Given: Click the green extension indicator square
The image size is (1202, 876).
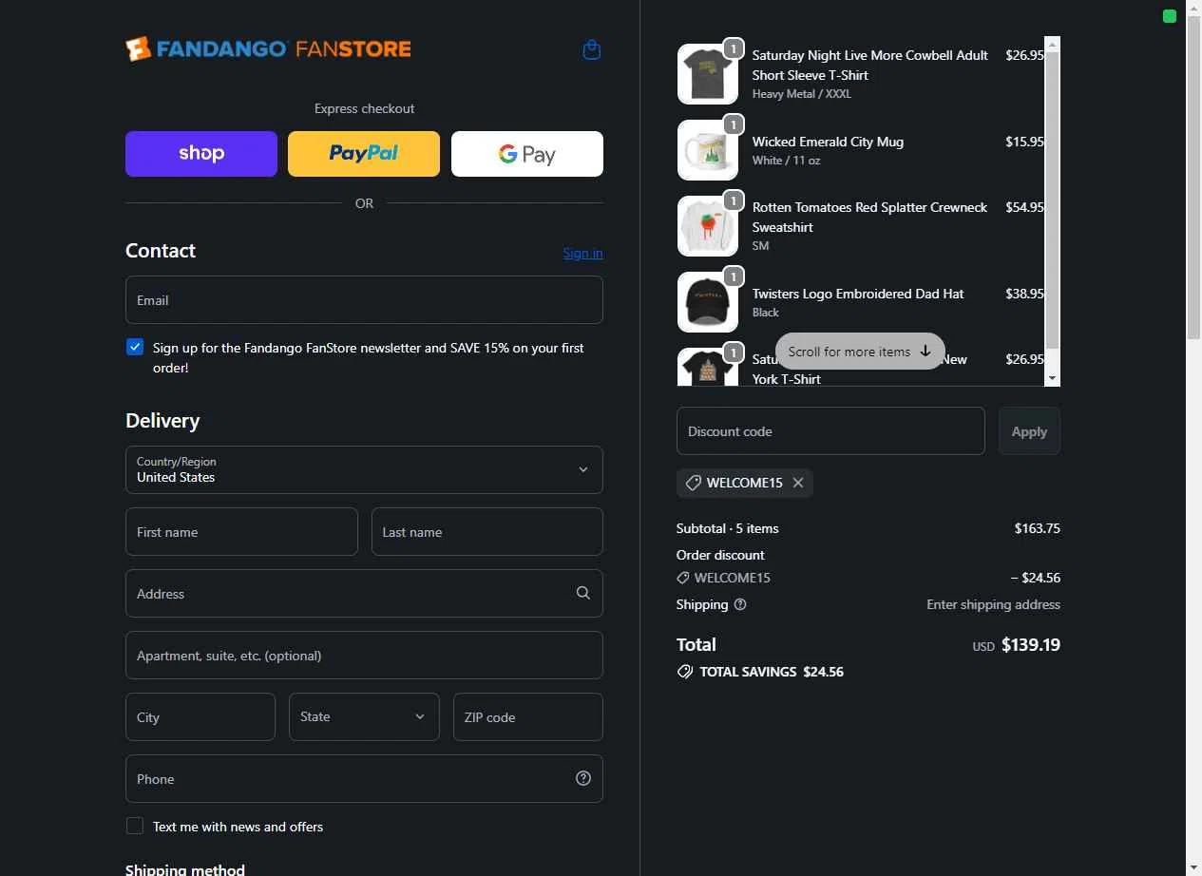Looking at the screenshot, I should [x=1170, y=15].
